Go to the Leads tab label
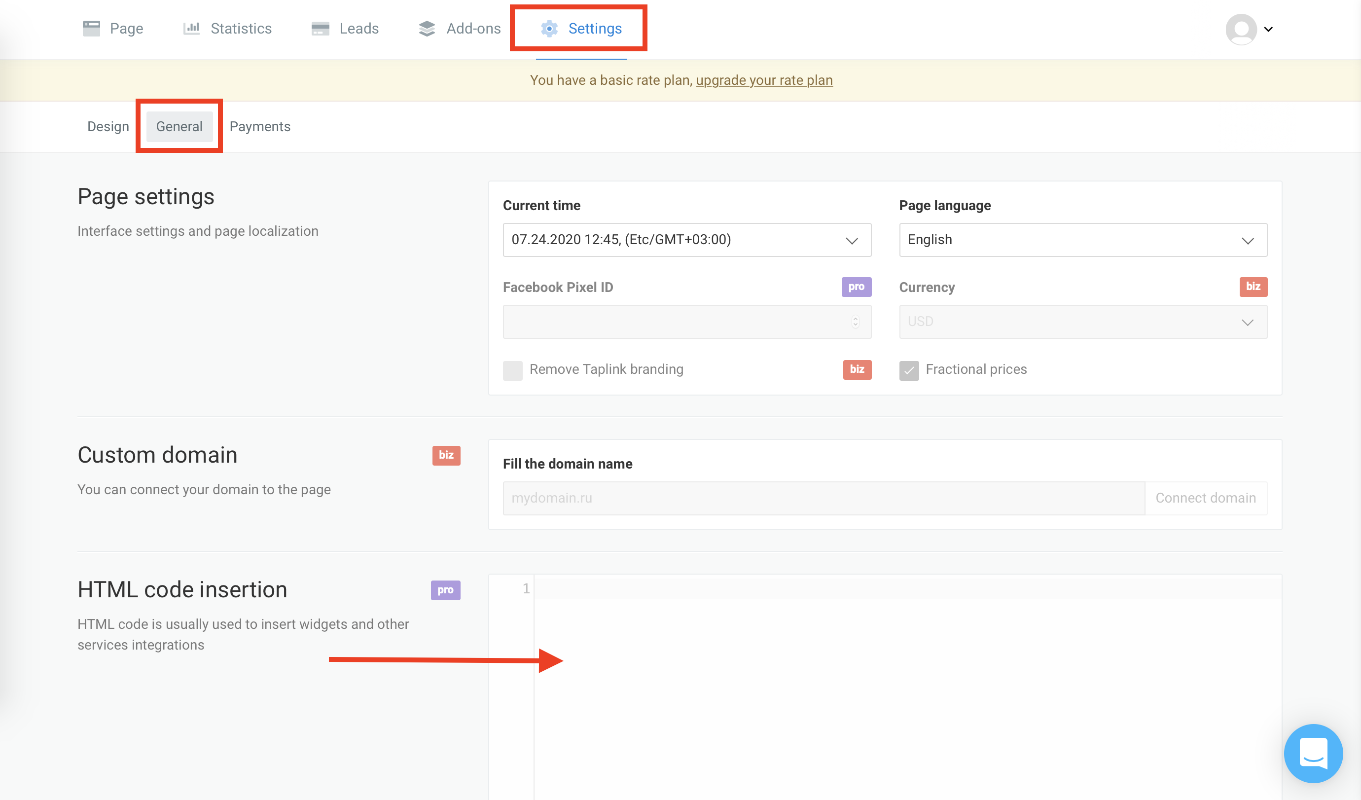1361x800 pixels. 358,28
